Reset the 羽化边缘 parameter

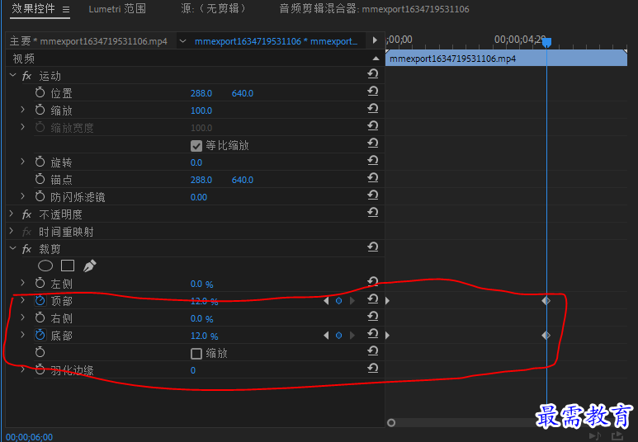(373, 369)
